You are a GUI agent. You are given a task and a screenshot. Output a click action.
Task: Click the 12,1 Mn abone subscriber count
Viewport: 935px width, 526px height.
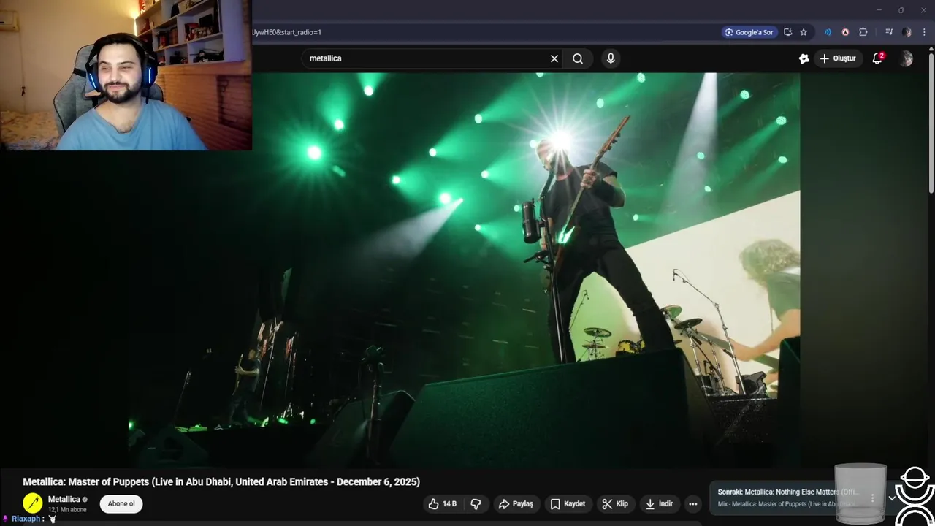click(x=67, y=510)
